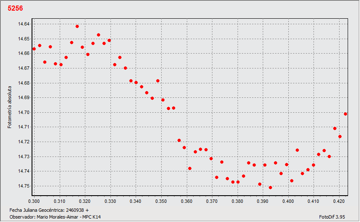Viewport: 360px width, 222px height.
Task: Click the Observador Mario Morales-Aimar text
Action: [55, 216]
